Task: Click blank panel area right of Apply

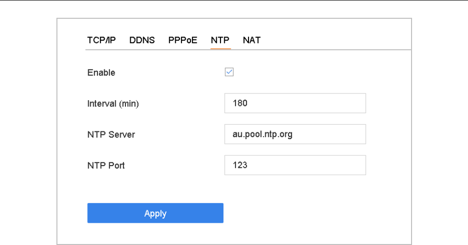Action: [x=314, y=213]
